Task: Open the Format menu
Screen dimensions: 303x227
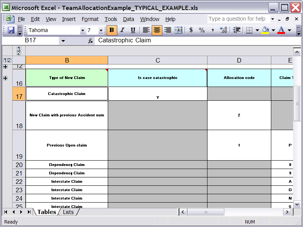Action: coord(90,19)
